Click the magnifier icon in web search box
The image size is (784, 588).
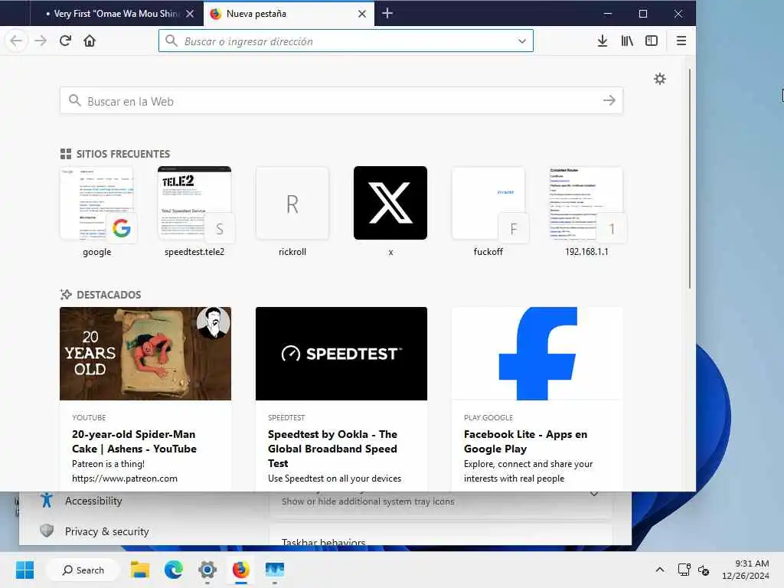74,100
